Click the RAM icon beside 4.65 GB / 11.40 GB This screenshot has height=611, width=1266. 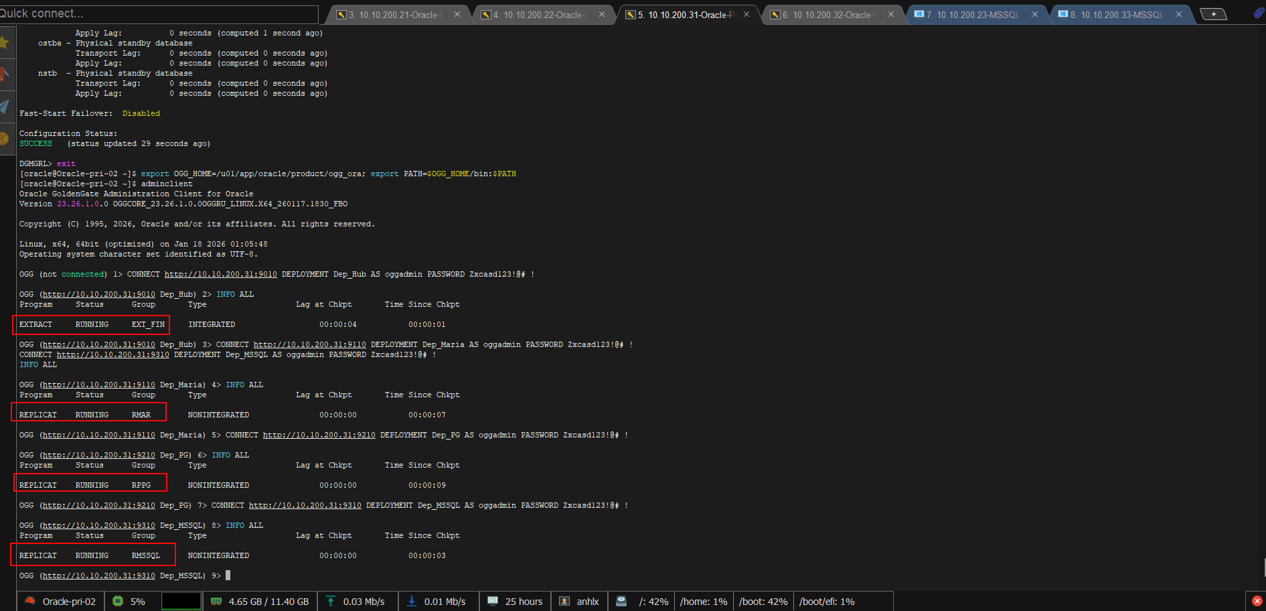point(216,601)
